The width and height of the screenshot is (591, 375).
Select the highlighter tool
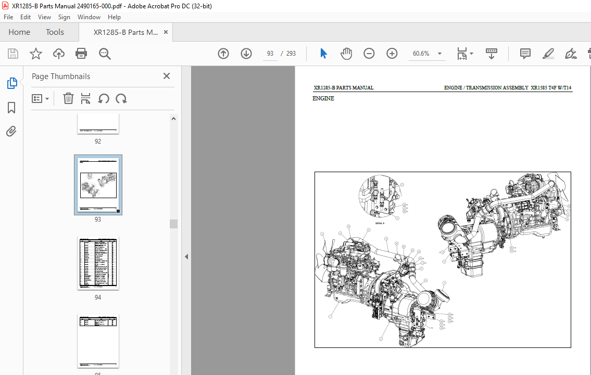pos(548,53)
